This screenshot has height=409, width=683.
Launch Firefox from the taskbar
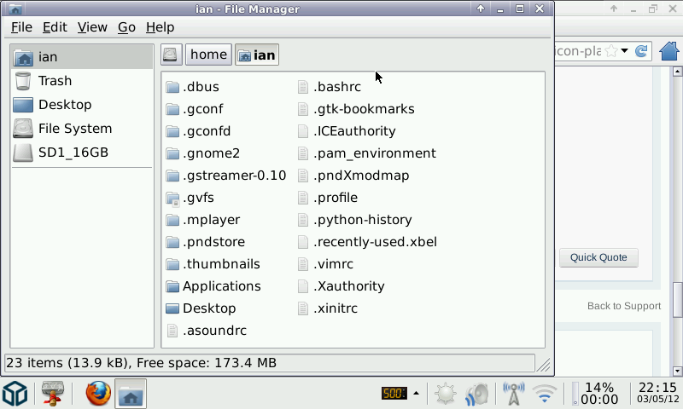(98, 394)
